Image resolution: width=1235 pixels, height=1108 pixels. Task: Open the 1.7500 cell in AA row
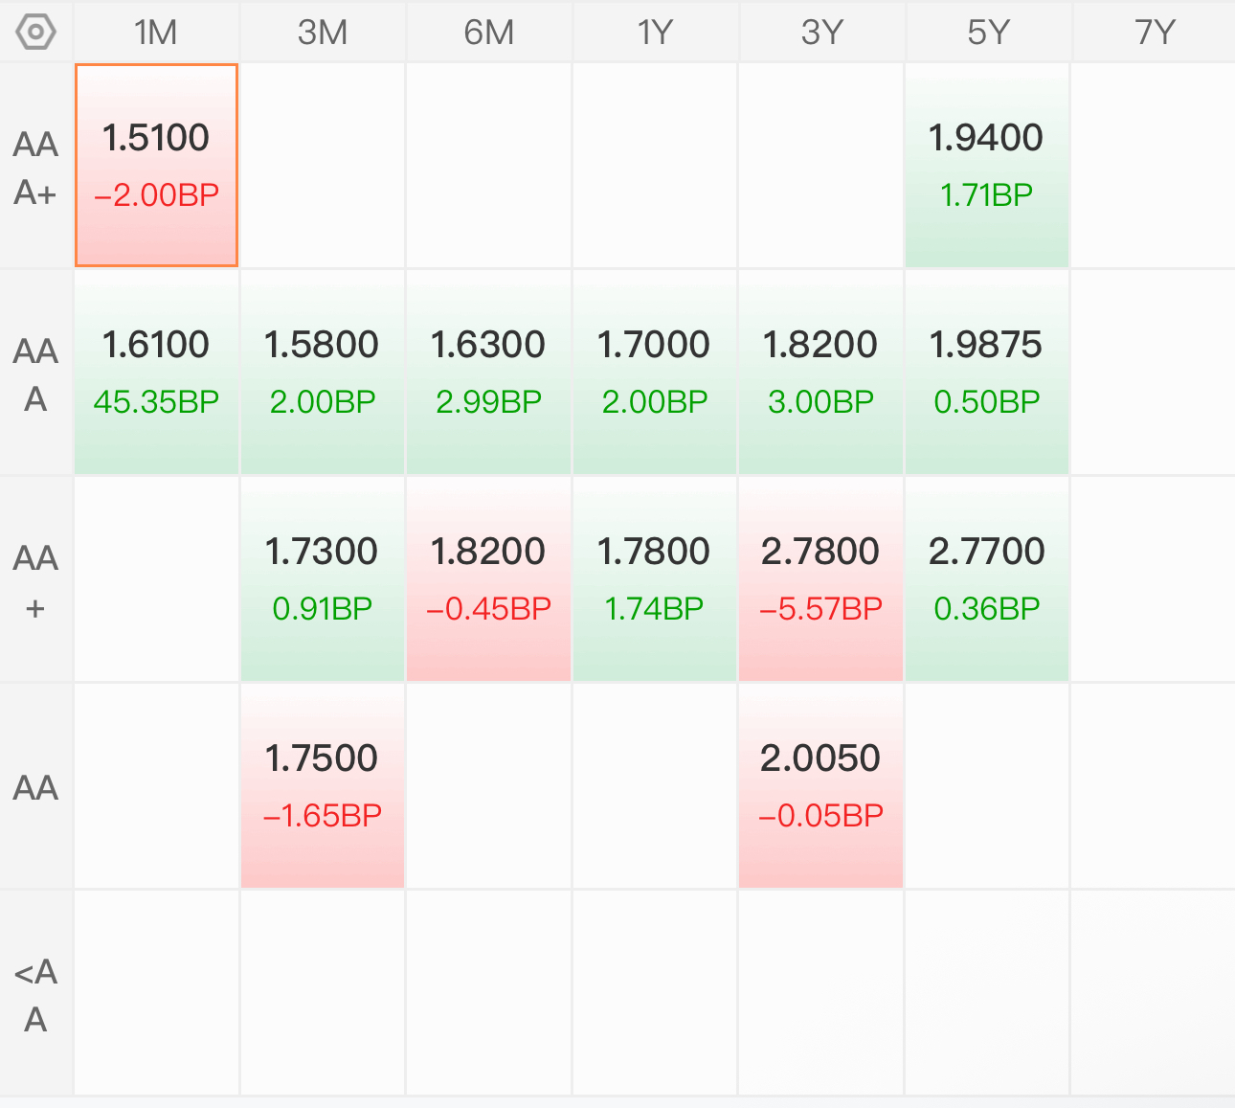point(322,786)
